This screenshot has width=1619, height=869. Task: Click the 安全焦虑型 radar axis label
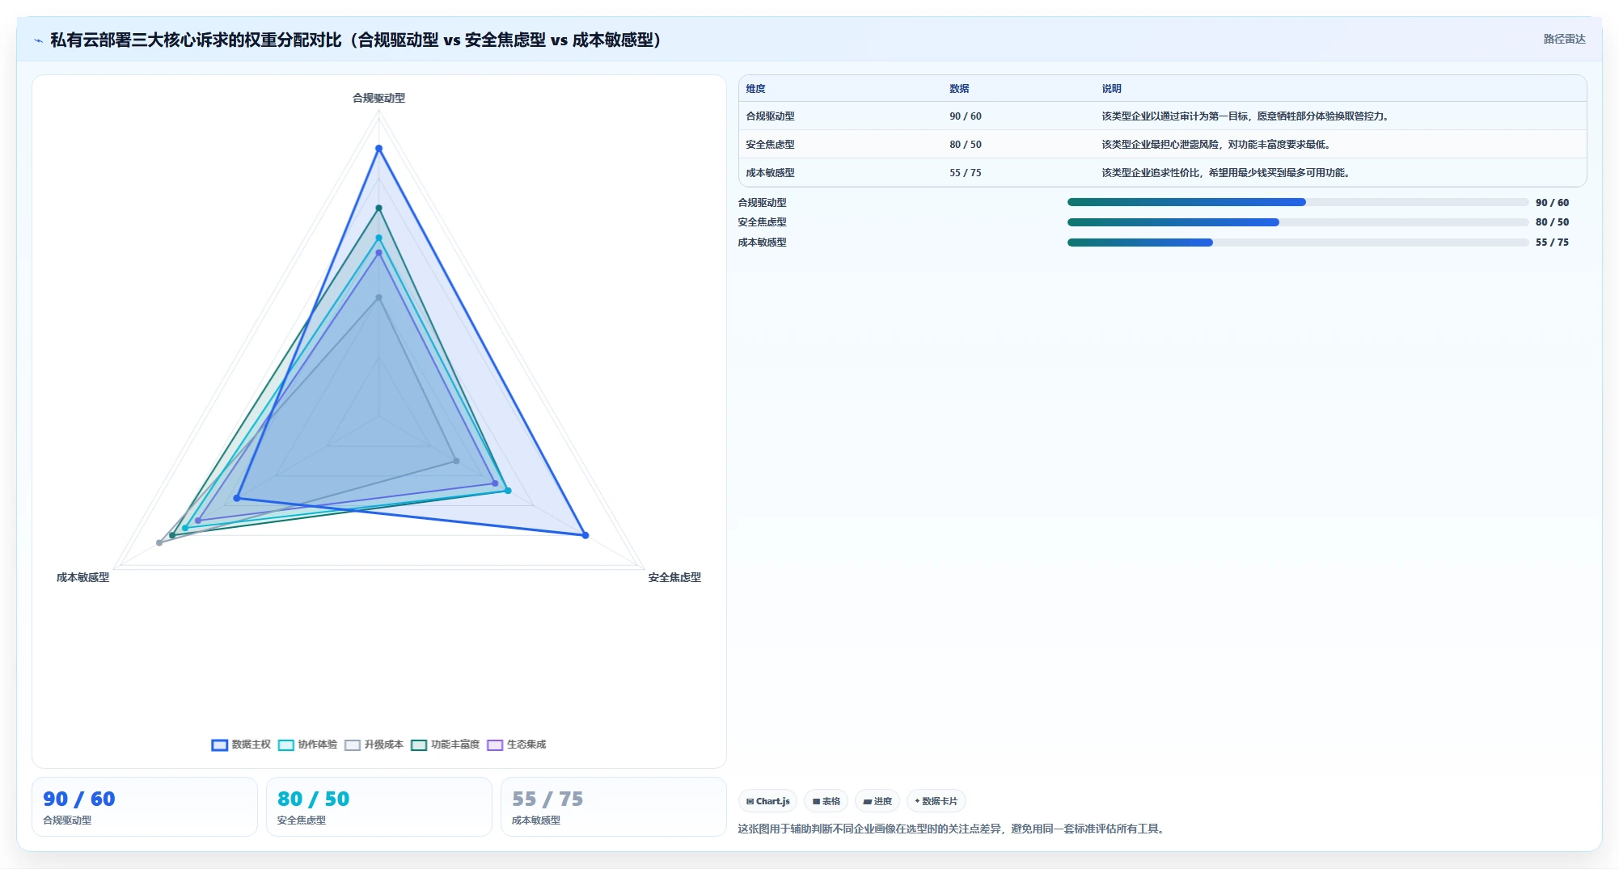[674, 577]
